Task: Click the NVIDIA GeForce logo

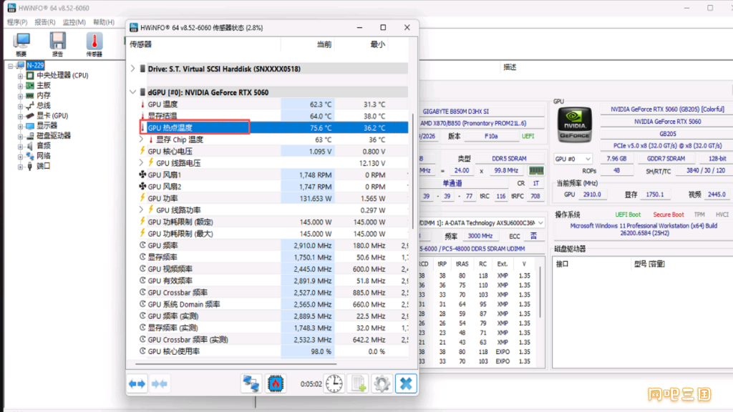Action: [575, 124]
